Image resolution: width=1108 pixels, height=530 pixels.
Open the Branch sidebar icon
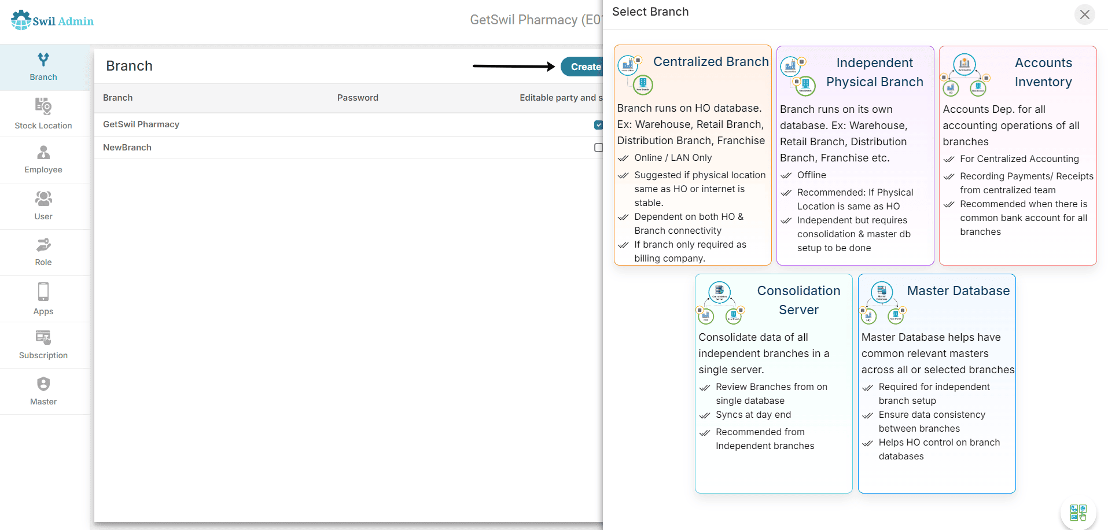43,59
